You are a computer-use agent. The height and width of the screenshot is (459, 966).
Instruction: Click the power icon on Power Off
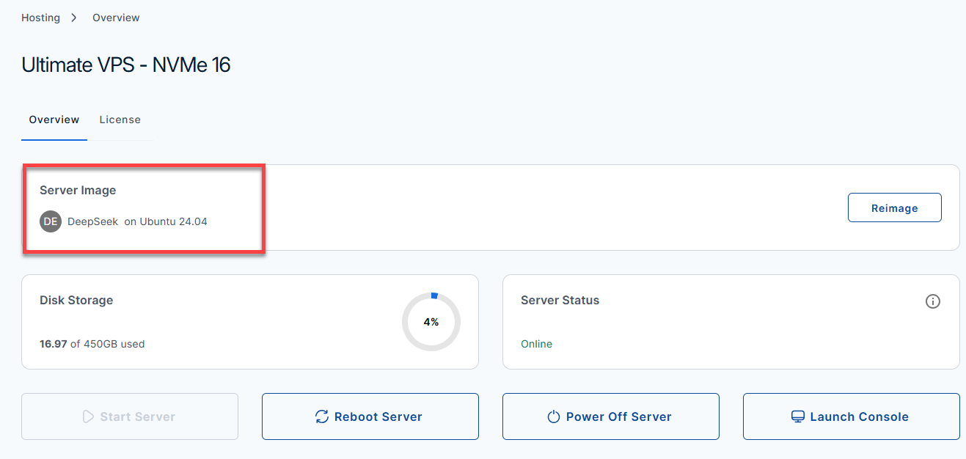point(554,416)
